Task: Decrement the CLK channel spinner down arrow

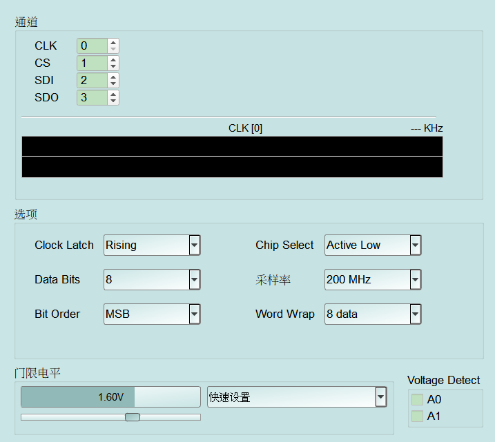Action: 113,49
